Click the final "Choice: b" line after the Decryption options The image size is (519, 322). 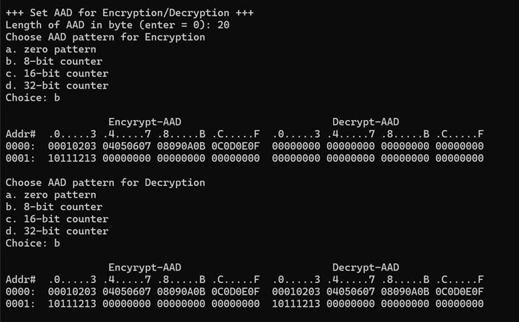pos(33,243)
